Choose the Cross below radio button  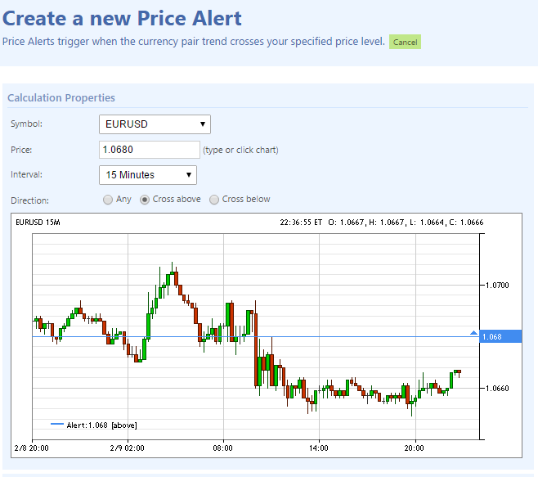pos(214,200)
